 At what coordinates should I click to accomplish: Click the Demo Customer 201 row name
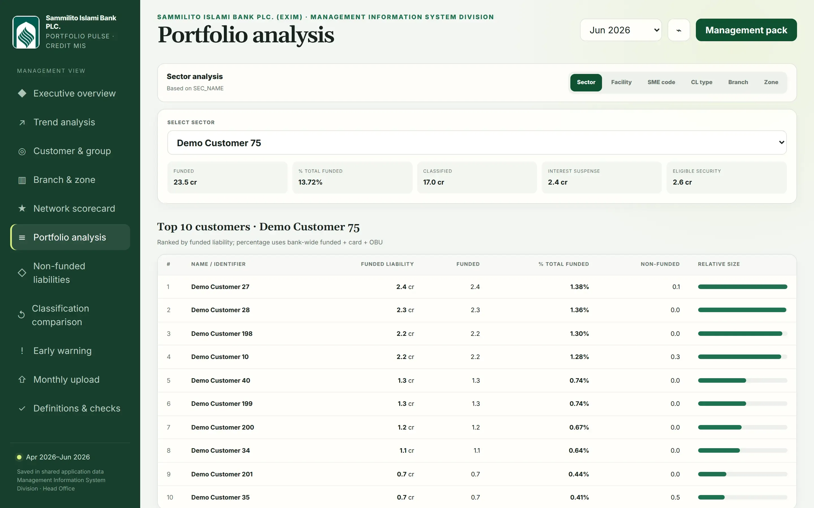point(222,474)
